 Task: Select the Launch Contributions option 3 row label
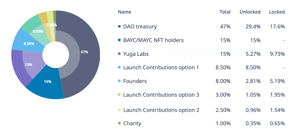coord(161,95)
